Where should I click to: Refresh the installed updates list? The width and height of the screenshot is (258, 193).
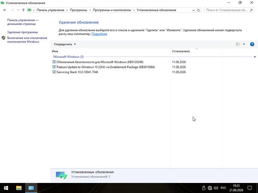point(198,10)
